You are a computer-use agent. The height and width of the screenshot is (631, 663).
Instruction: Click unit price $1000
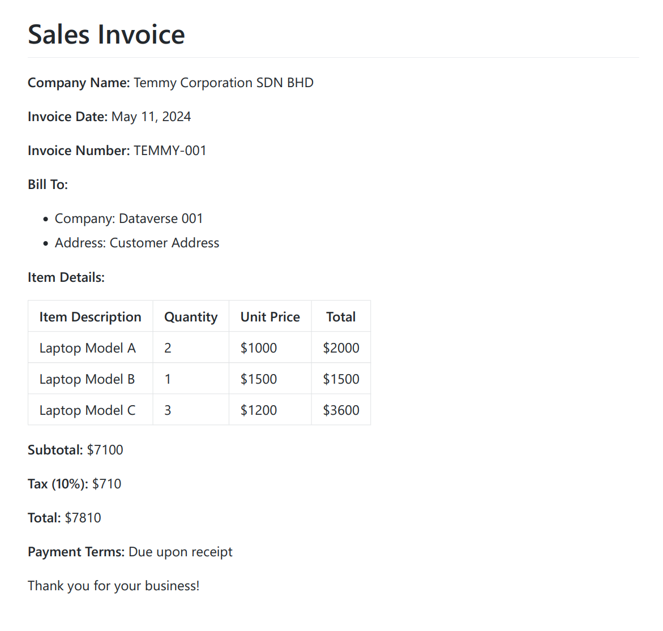270,348
